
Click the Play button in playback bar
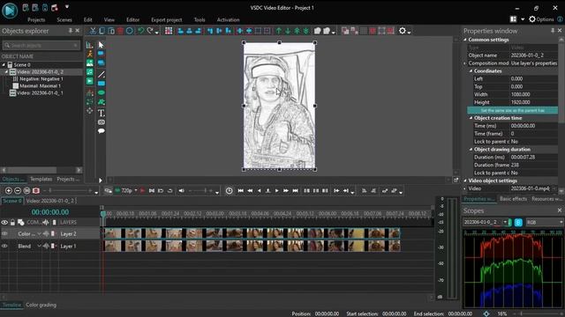pos(276,191)
